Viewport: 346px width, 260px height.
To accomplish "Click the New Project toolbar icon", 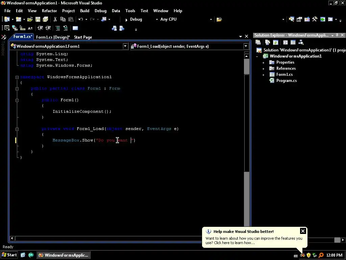I will coord(7,19).
